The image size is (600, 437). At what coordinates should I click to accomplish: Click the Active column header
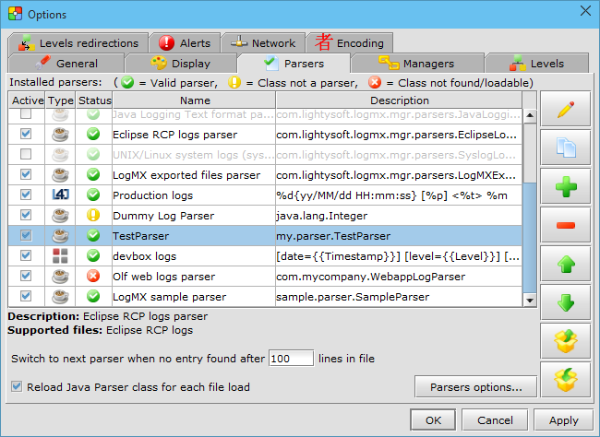[x=27, y=100]
